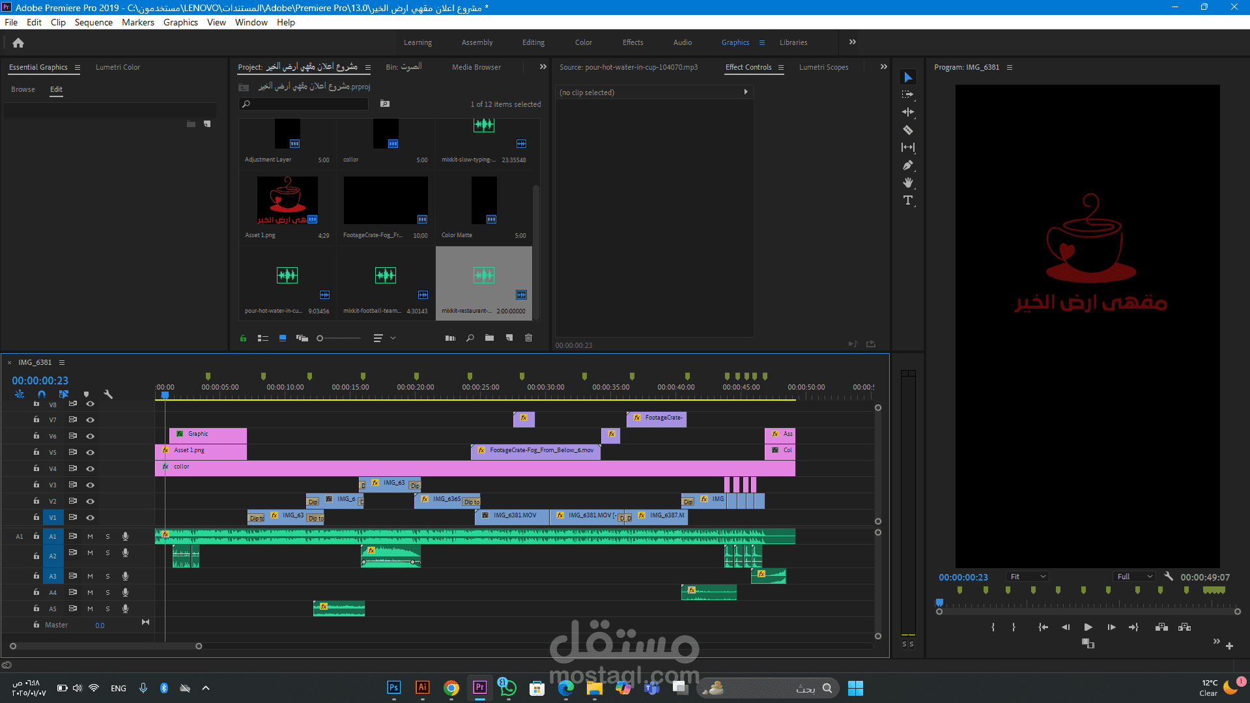Open timeline display settings wrench

point(108,394)
